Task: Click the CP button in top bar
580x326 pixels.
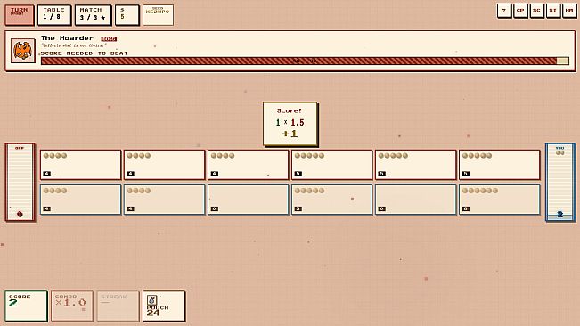Action: coord(520,11)
